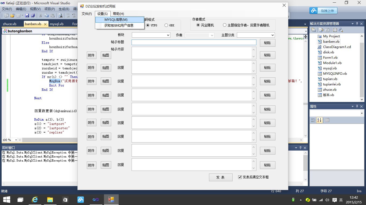Image resolution: width=366 pixels, height=205 pixels.
Task: Open File Explorer from the taskbar
Action: 50,199
